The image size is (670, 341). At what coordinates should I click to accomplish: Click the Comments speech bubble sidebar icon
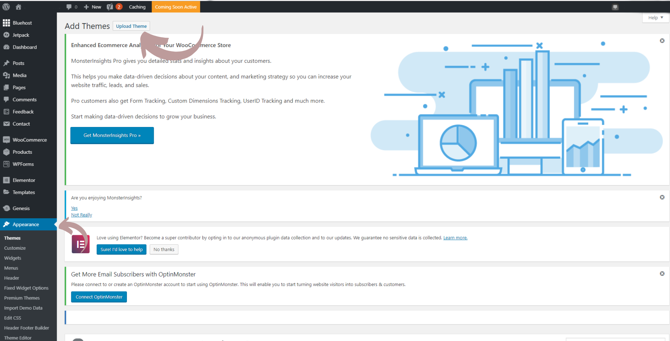coord(6,99)
